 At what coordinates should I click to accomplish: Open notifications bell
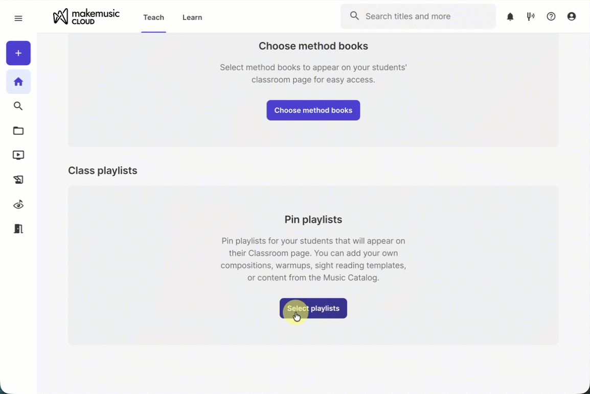click(510, 16)
